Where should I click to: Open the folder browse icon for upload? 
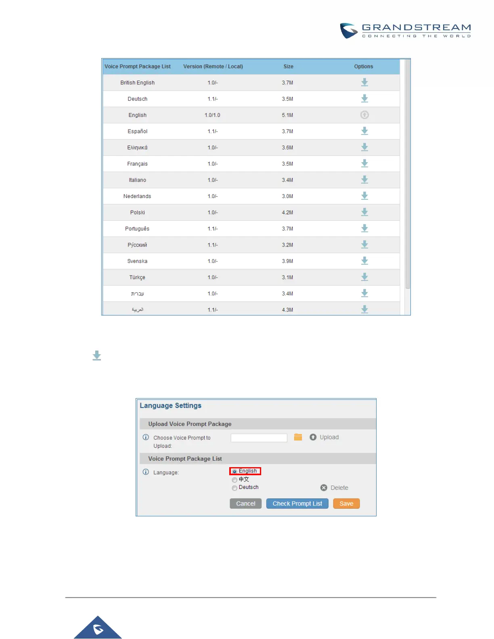[x=298, y=437]
